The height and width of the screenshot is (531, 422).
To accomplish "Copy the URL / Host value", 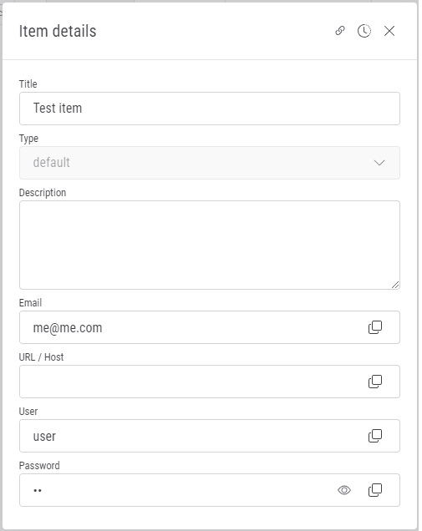I will (x=375, y=382).
